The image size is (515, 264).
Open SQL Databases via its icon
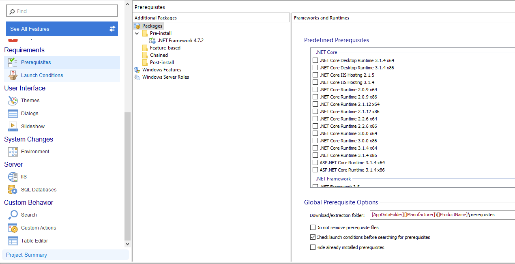coord(13,190)
